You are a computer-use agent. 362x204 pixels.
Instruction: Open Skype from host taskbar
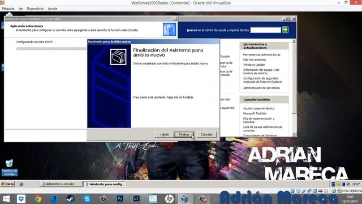click(x=87, y=199)
